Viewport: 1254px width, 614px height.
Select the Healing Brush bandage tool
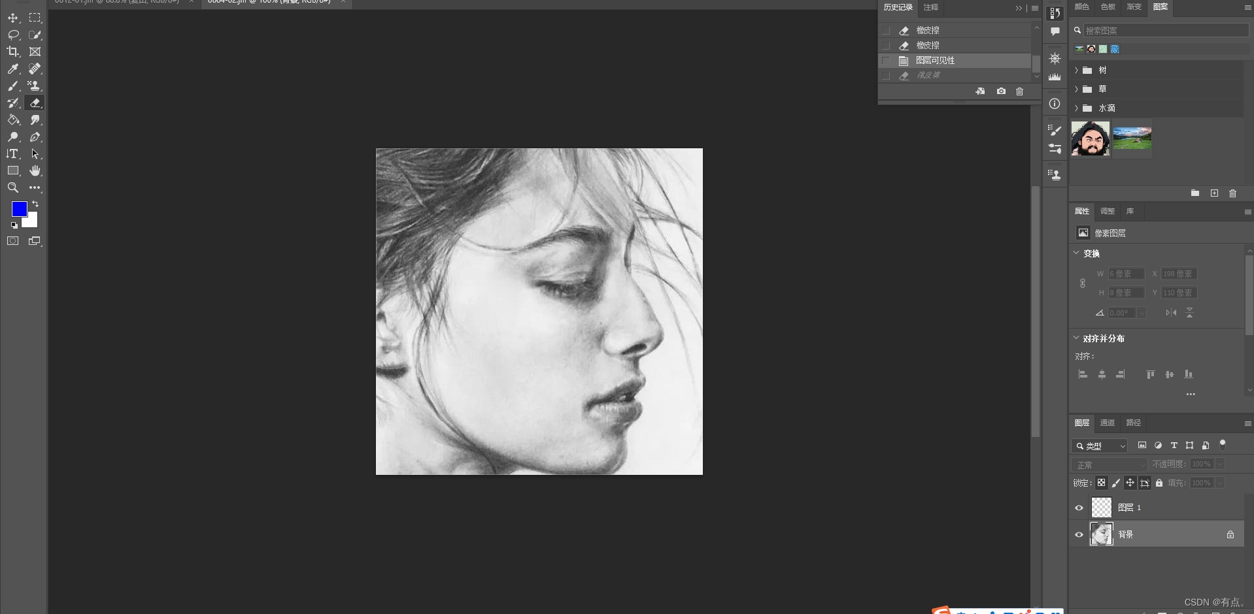35,69
